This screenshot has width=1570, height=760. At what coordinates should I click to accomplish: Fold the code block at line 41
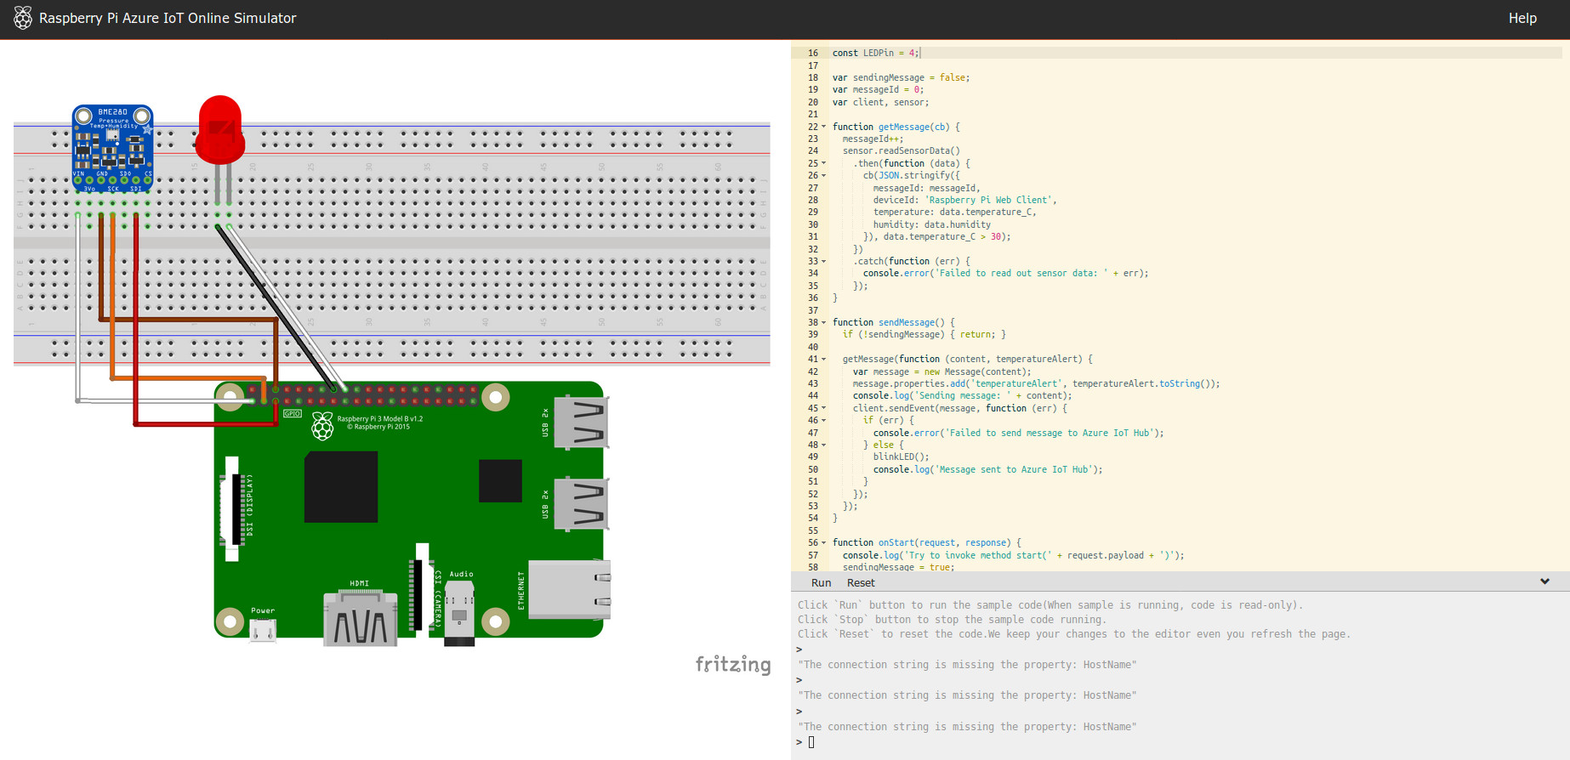[x=823, y=360]
